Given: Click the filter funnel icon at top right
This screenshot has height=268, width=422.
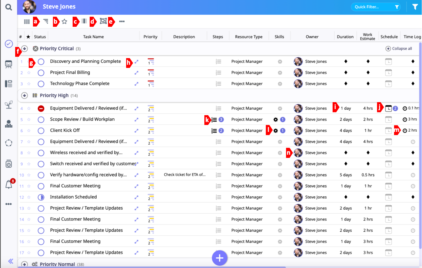Looking at the screenshot, I should (415, 7).
